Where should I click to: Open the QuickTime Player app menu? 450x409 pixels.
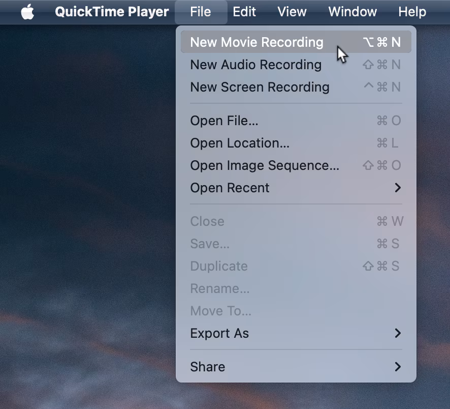pyautogui.click(x=112, y=12)
